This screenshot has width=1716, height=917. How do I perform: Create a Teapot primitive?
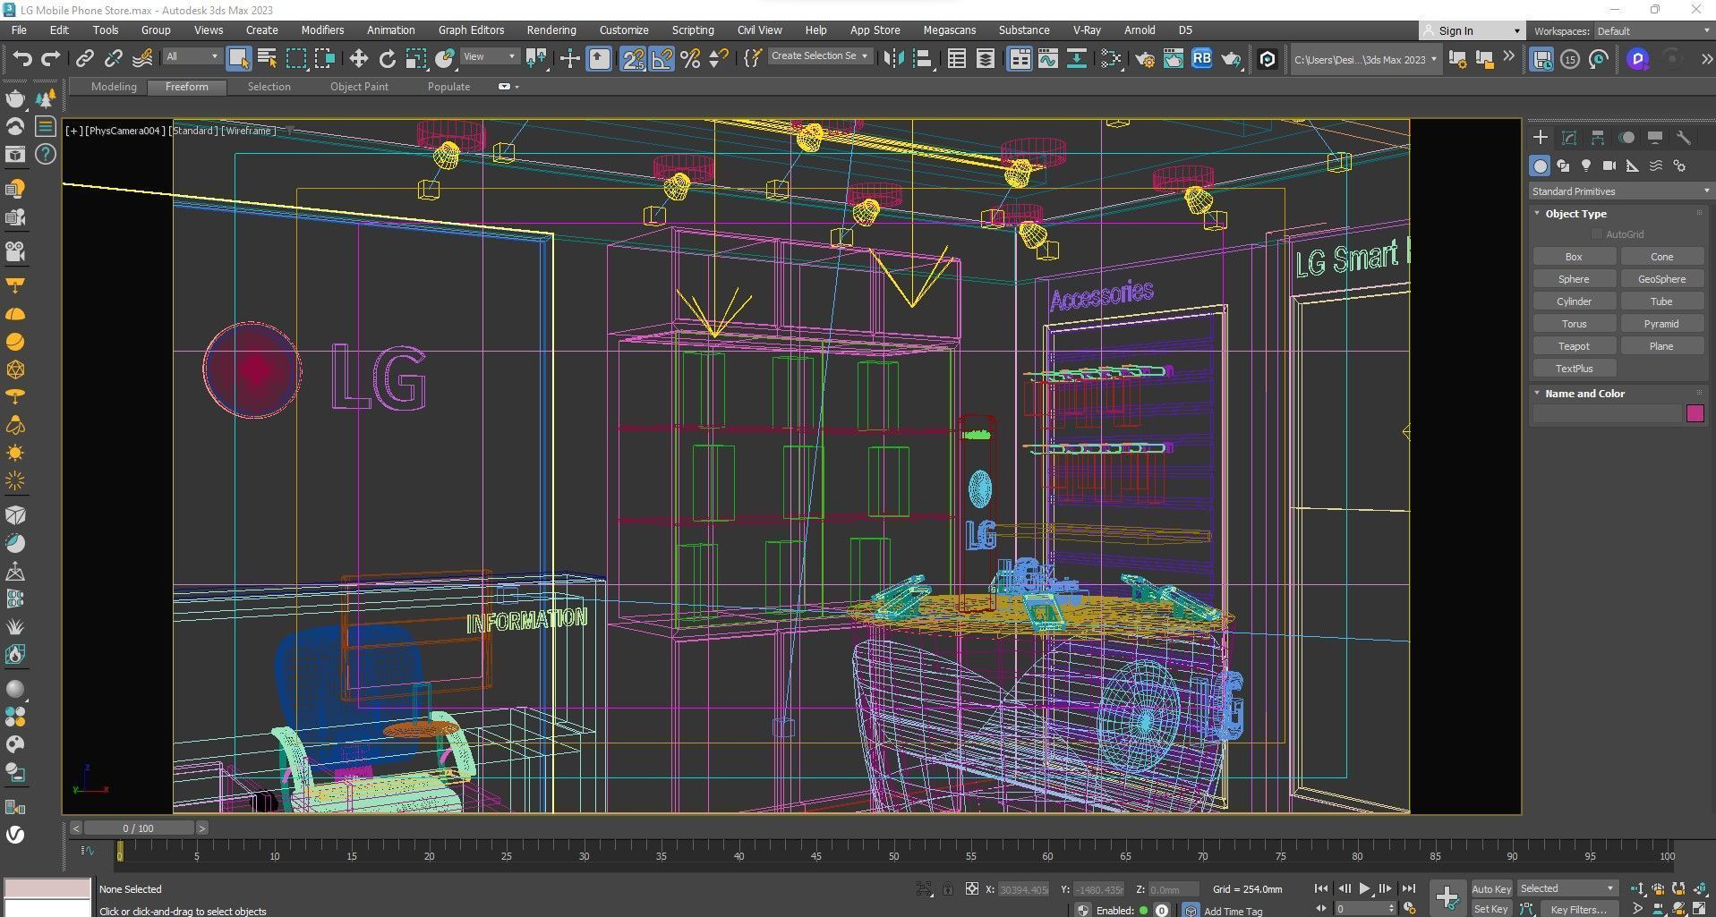pos(1574,346)
